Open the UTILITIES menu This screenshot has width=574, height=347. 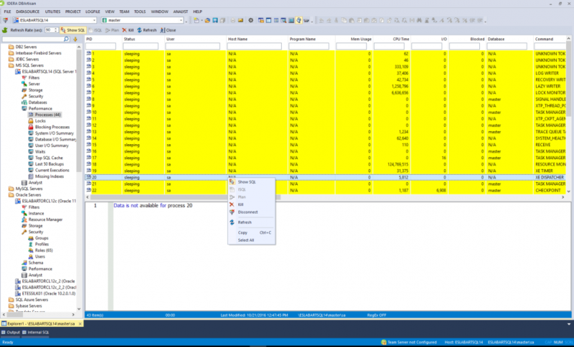[x=52, y=12]
